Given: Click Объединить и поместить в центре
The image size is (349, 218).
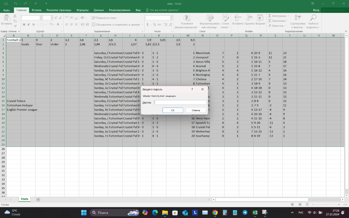Looking at the screenshot, I should pos(116,24).
